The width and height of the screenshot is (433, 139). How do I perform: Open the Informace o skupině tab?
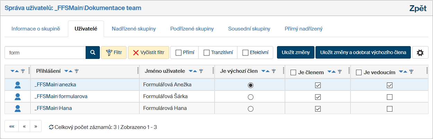click(36, 29)
